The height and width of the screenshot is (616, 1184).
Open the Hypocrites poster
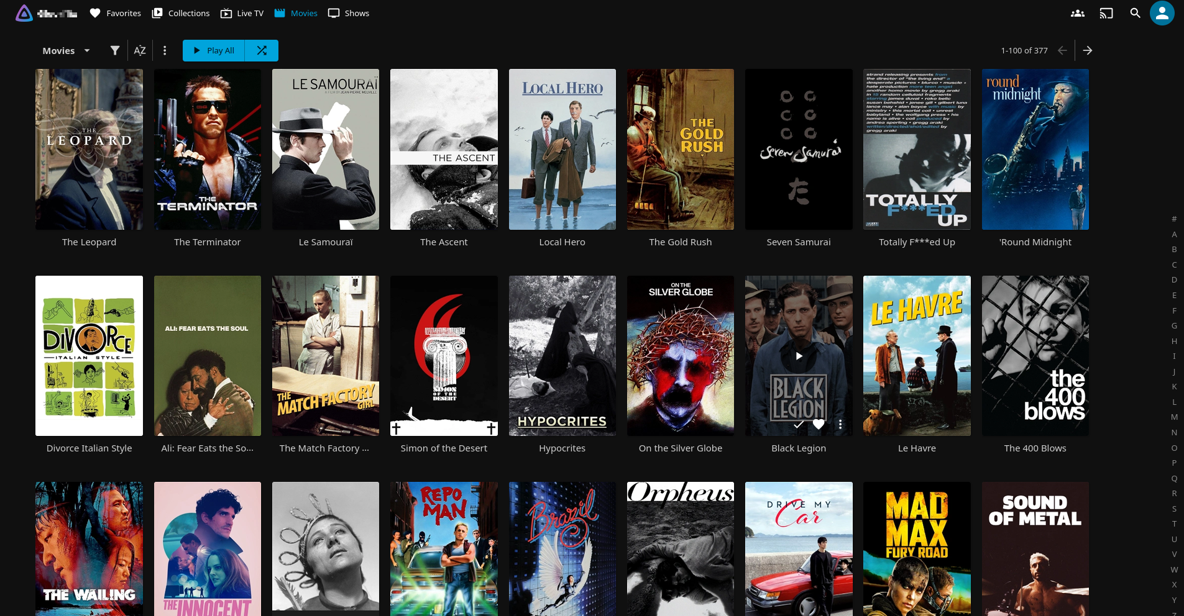[x=562, y=356]
